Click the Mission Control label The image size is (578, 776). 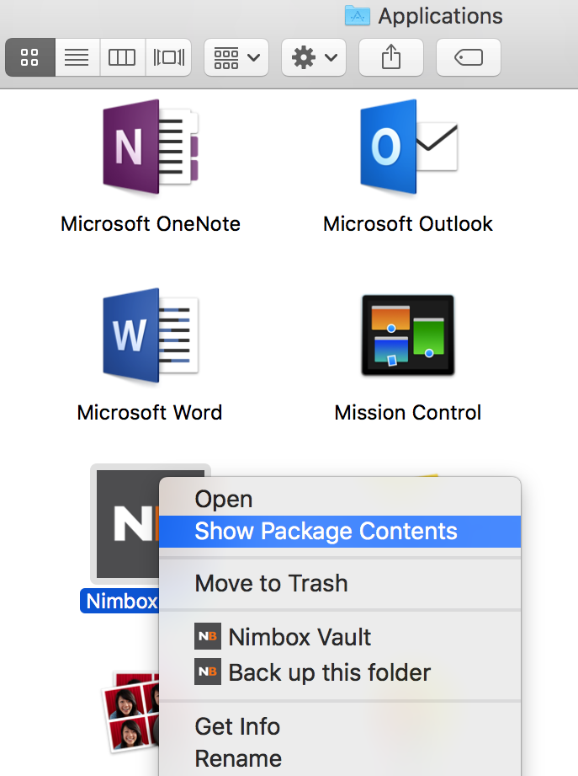[408, 413]
